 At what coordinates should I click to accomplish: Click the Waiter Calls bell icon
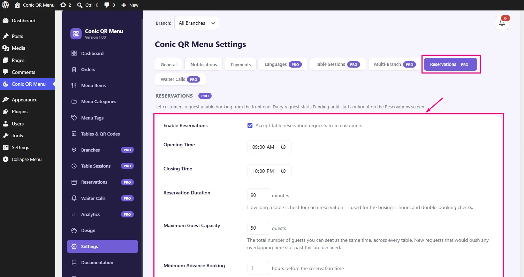(x=74, y=198)
